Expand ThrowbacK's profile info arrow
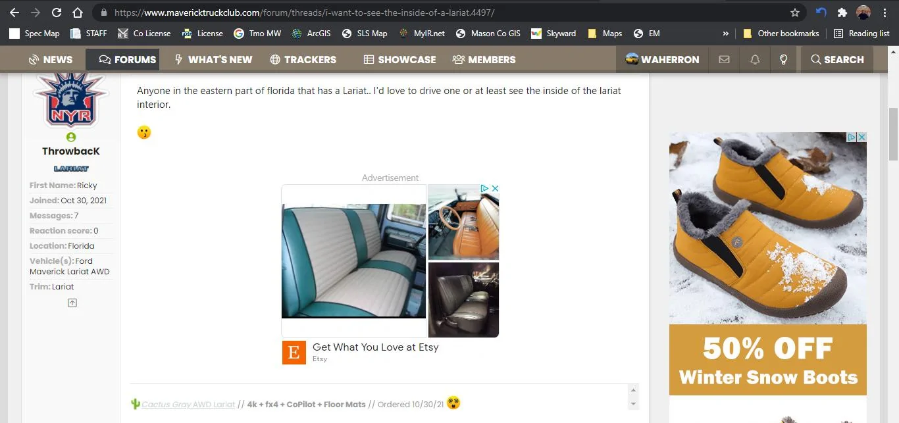 click(72, 303)
